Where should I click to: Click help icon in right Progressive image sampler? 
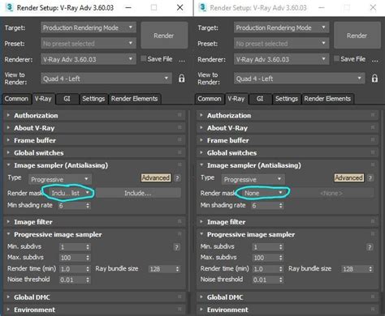[x=370, y=247]
